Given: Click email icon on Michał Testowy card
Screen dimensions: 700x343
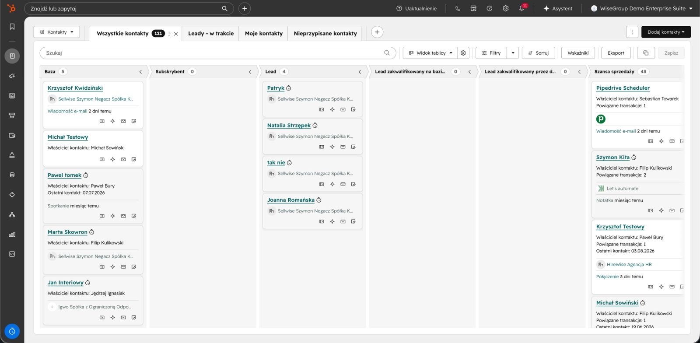Looking at the screenshot, I should tap(123, 159).
